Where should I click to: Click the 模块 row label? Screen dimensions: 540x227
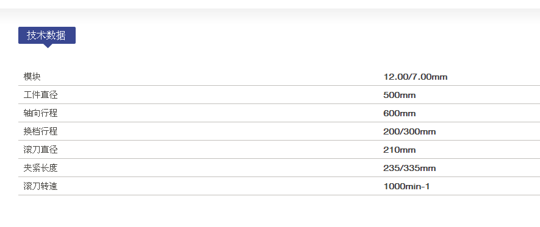[32, 77]
